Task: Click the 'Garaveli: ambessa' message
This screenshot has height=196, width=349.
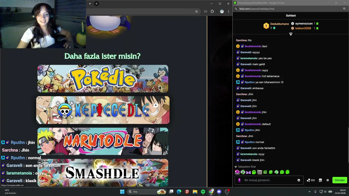Action: point(250,88)
